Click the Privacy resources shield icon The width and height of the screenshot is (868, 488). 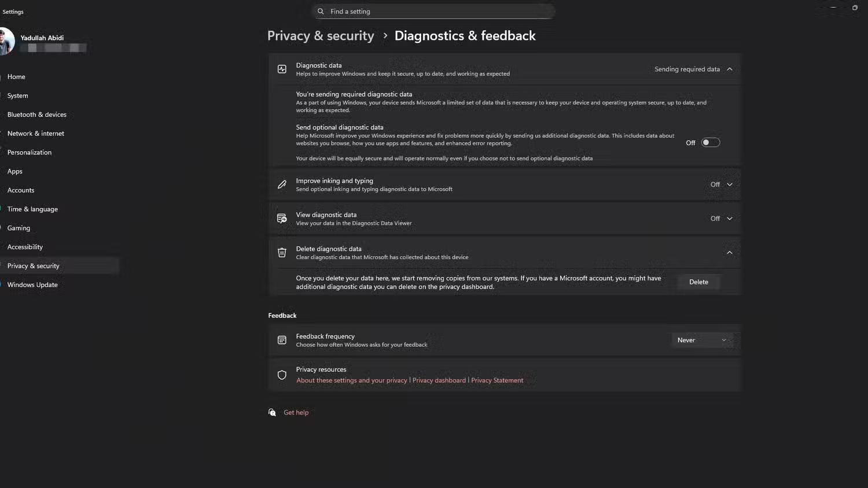pos(282,375)
